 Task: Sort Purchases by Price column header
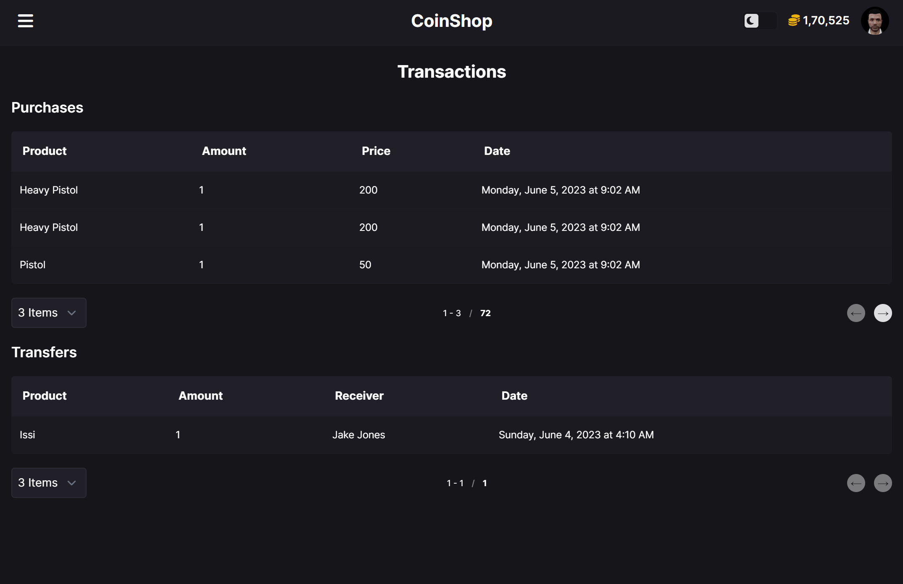pos(376,151)
